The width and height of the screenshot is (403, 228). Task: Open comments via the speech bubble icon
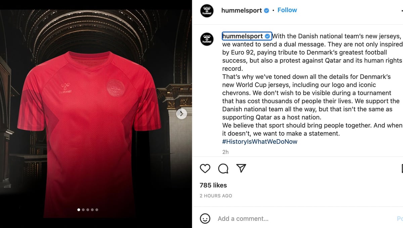pos(223,168)
